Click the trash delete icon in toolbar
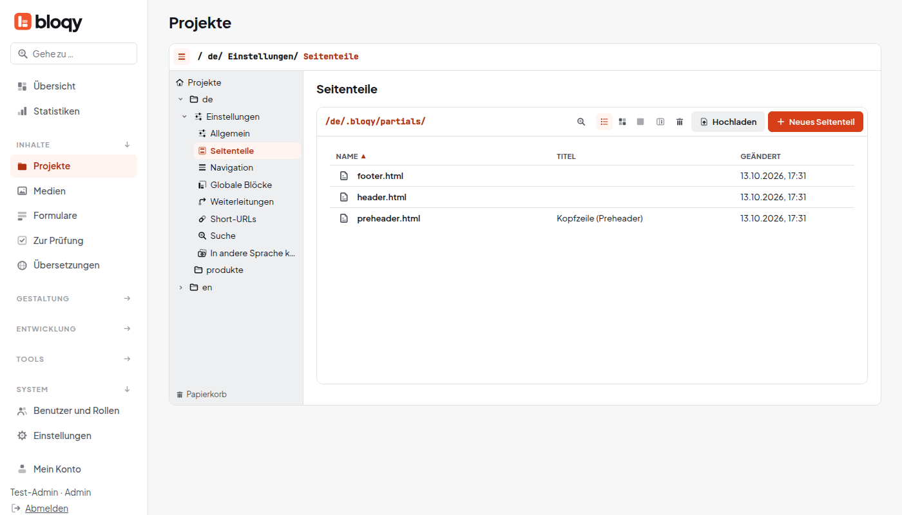The height and width of the screenshot is (515, 902). (680, 122)
